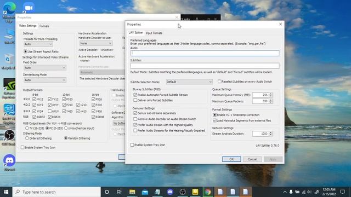Toggle RGB32 output format checkbox
Image resolution: width=351 pixels, height=197 pixels.
coord(34,117)
